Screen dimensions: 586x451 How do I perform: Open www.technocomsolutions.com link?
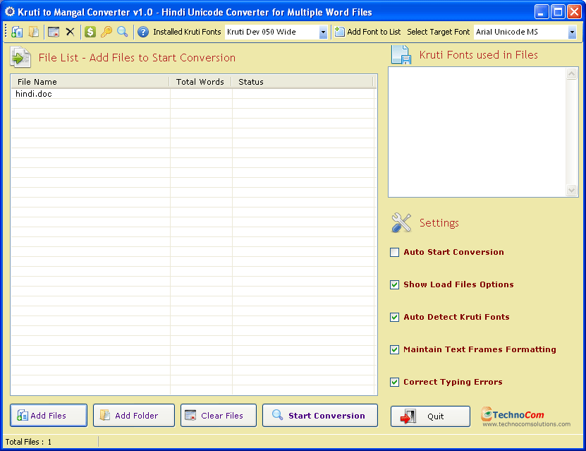coord(526,424)
